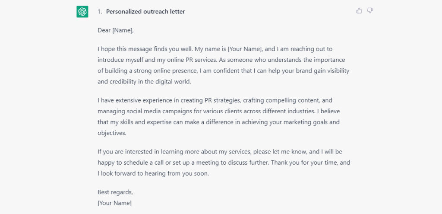Click the "[Your Name]" signature at the bottom

114,203
